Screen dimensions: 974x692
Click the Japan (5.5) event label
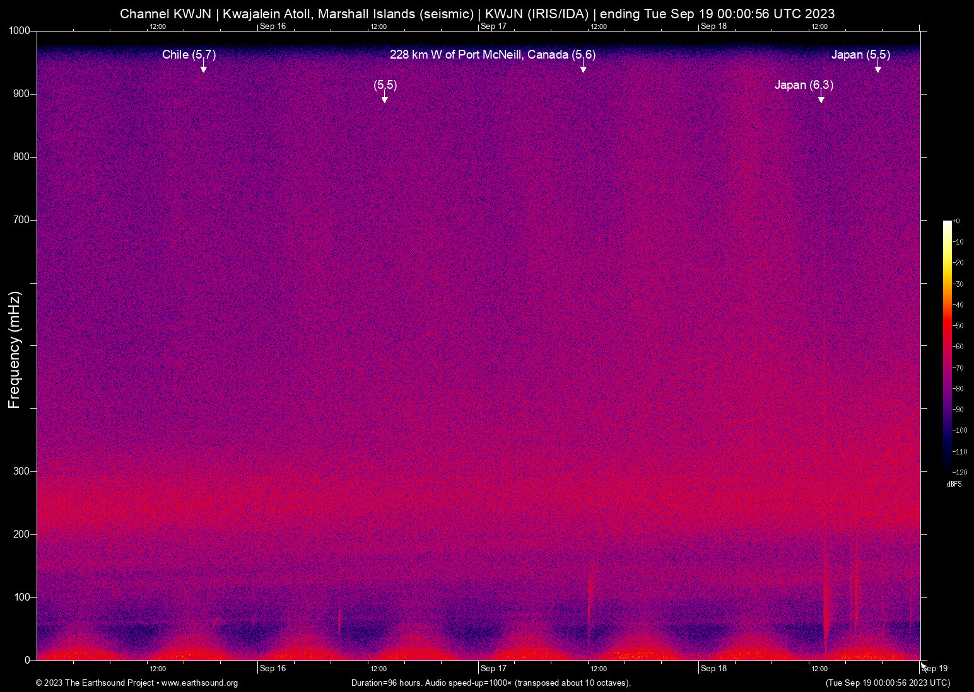(x=860, y=55)
